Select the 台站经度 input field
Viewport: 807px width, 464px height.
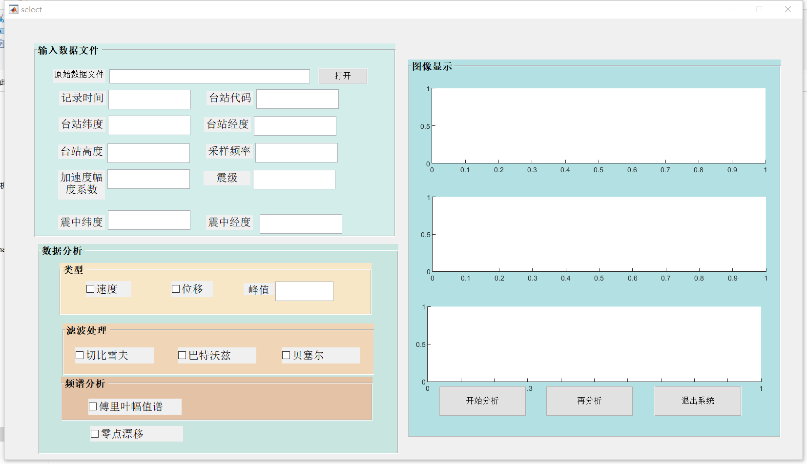[x=295, y=126]
